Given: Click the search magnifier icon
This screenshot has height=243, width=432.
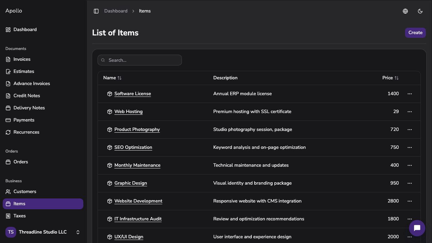Looking at the screenshot, I should pyautogui.click(x=103, y=60).
